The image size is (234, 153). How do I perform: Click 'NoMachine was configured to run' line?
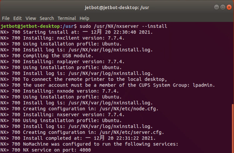pos(89,144)
